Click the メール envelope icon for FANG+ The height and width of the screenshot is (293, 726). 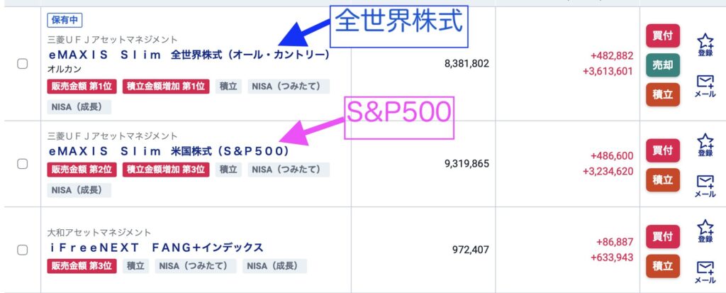(705, 271)
